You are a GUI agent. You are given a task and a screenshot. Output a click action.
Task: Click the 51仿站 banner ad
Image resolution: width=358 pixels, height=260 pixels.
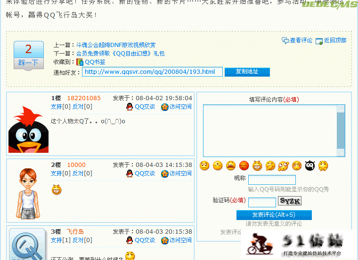[299, 244]
